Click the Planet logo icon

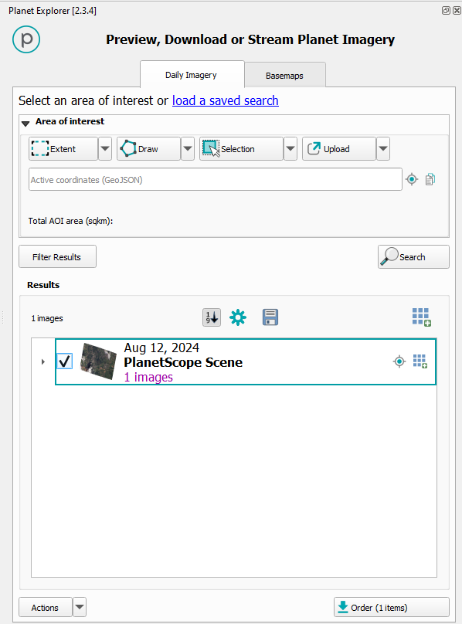26,39
